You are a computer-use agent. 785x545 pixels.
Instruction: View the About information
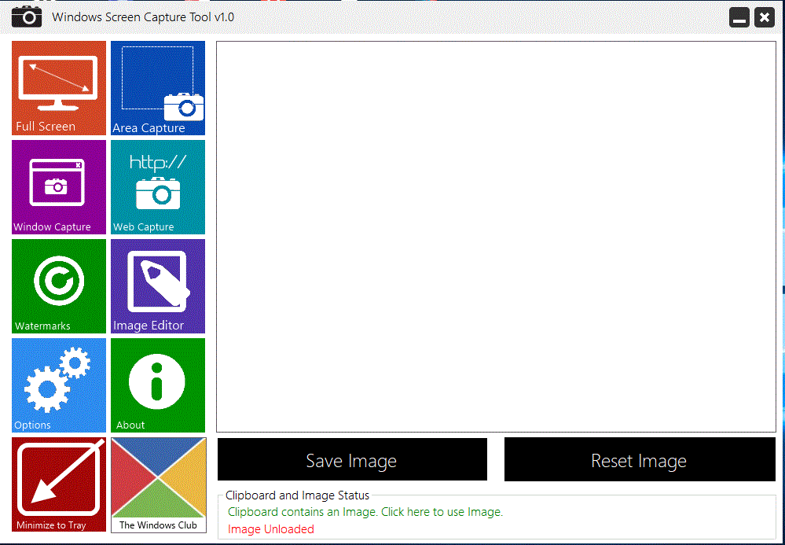(157, 385)
